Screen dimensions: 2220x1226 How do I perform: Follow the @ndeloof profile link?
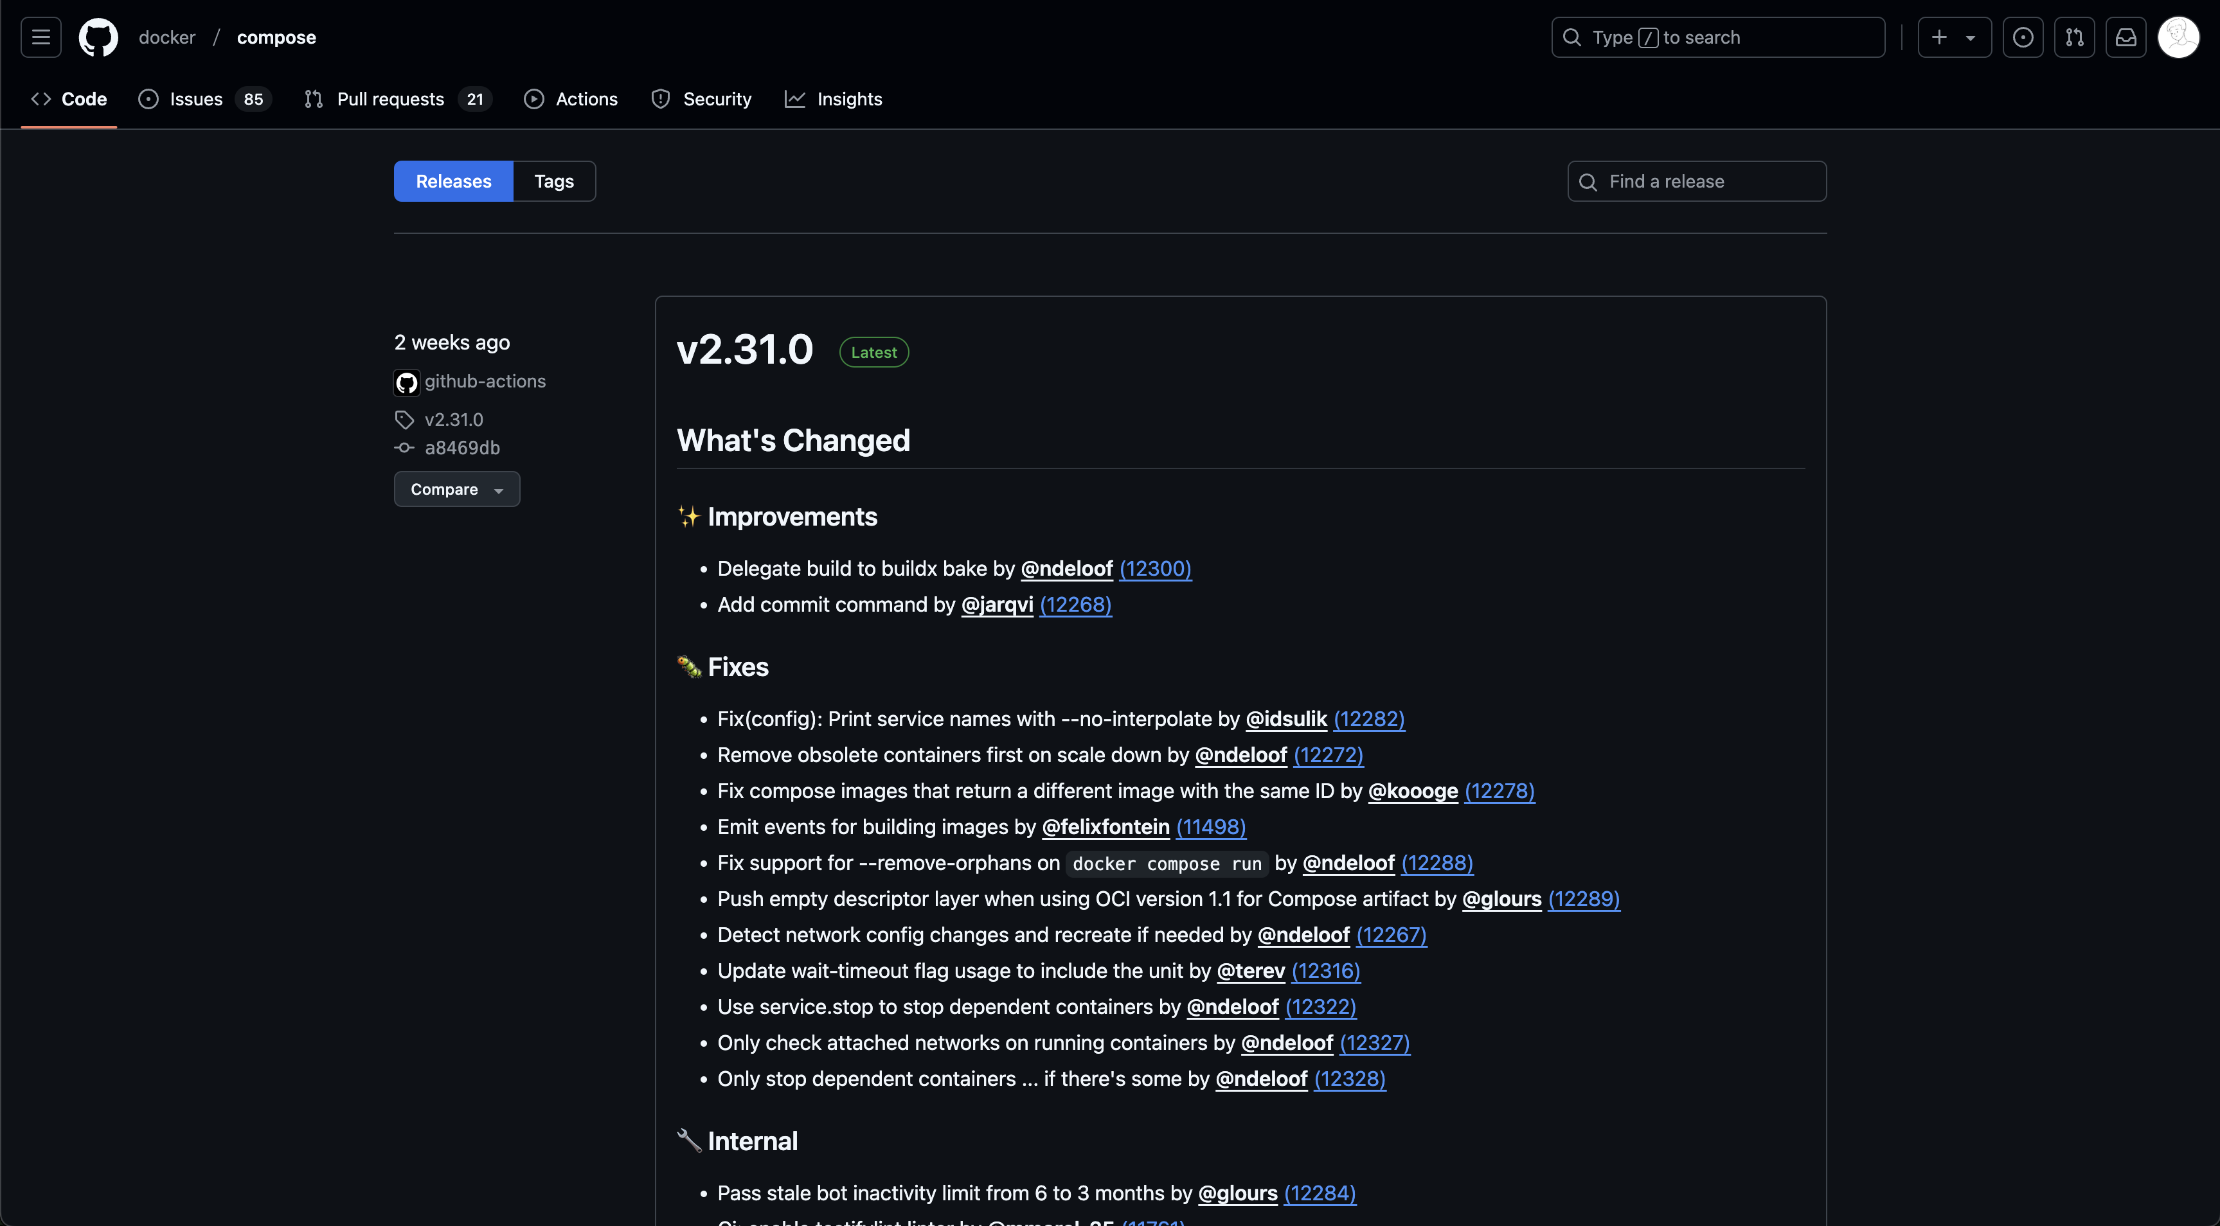[x=1066, y=569]
